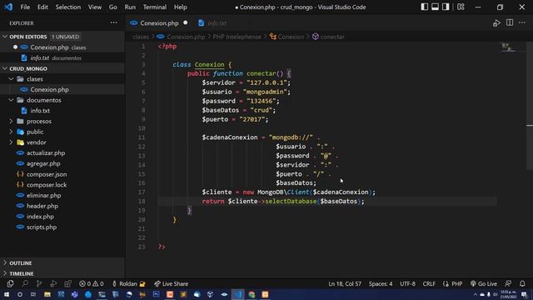Screen dimensions: 533x300
Task: Toggle the bottom Panel visibility
Action: pyautogui.click(x=435, y=7)
